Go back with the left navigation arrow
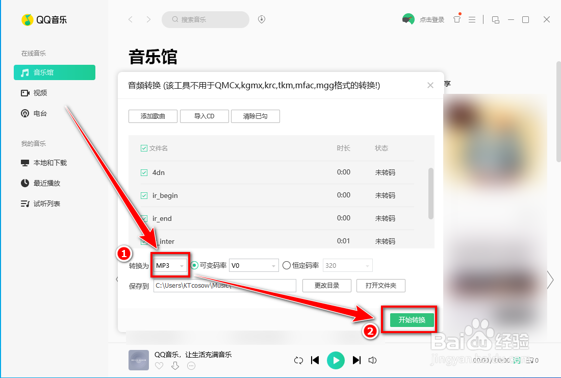The image size is (561, 378). click(131, 19)
